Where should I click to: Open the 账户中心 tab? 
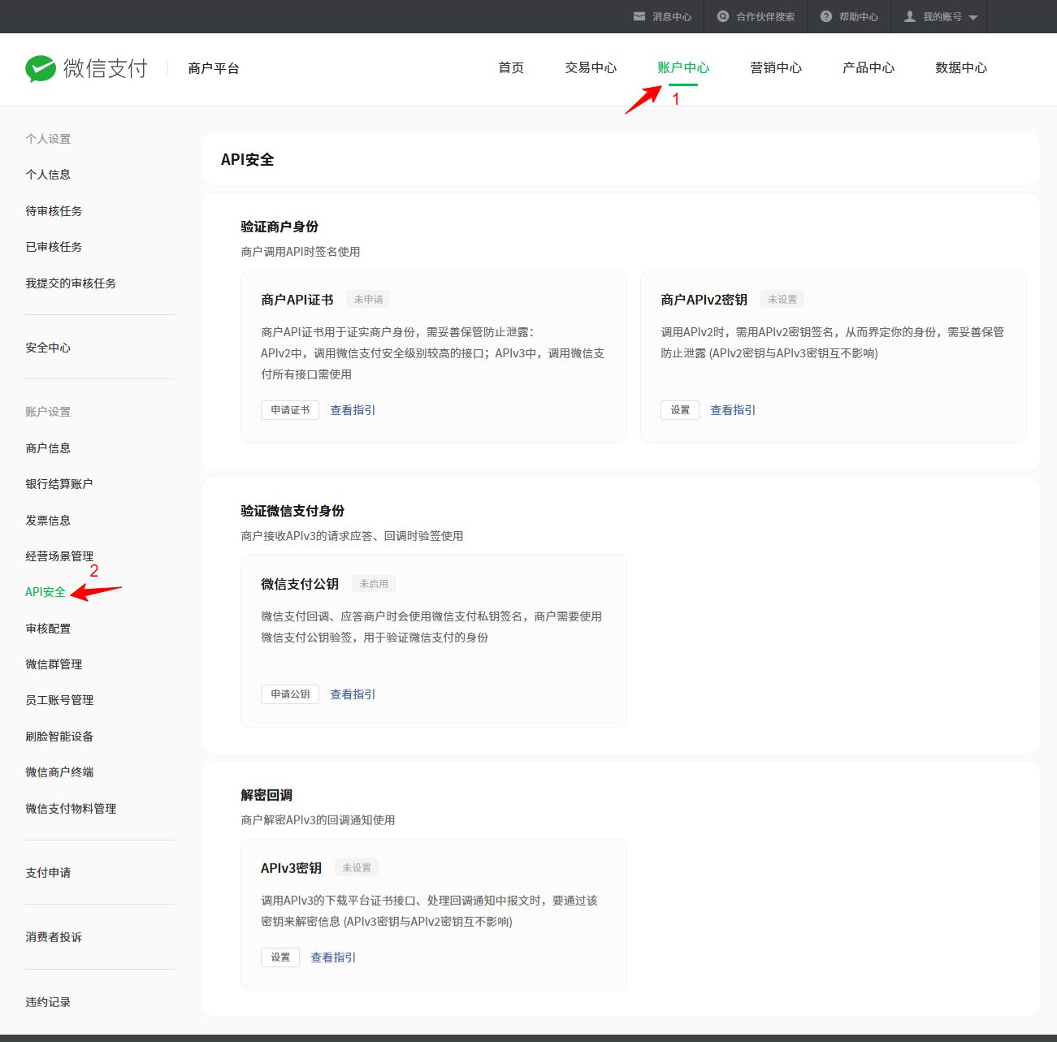[683, 67]
